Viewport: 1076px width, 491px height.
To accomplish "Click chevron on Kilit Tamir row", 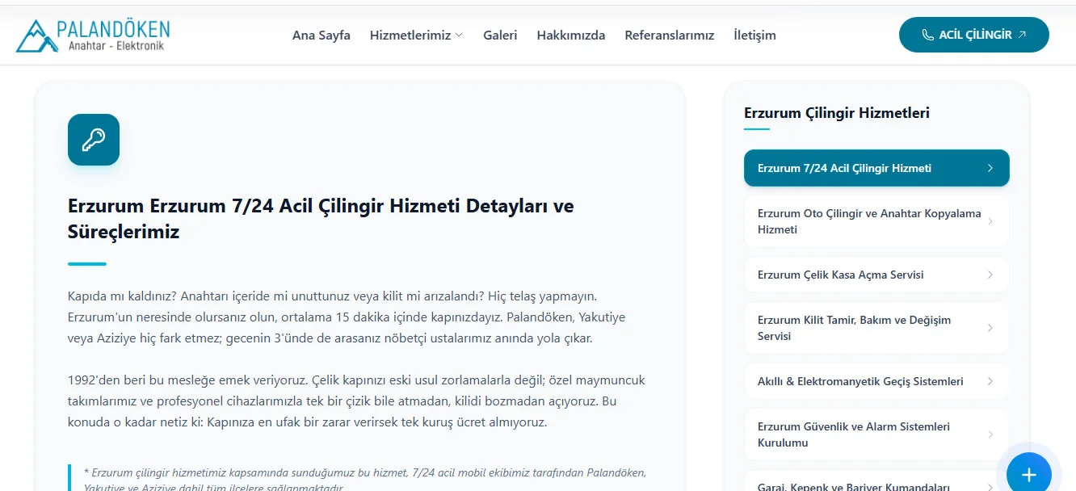I will (x=990, y=328).
